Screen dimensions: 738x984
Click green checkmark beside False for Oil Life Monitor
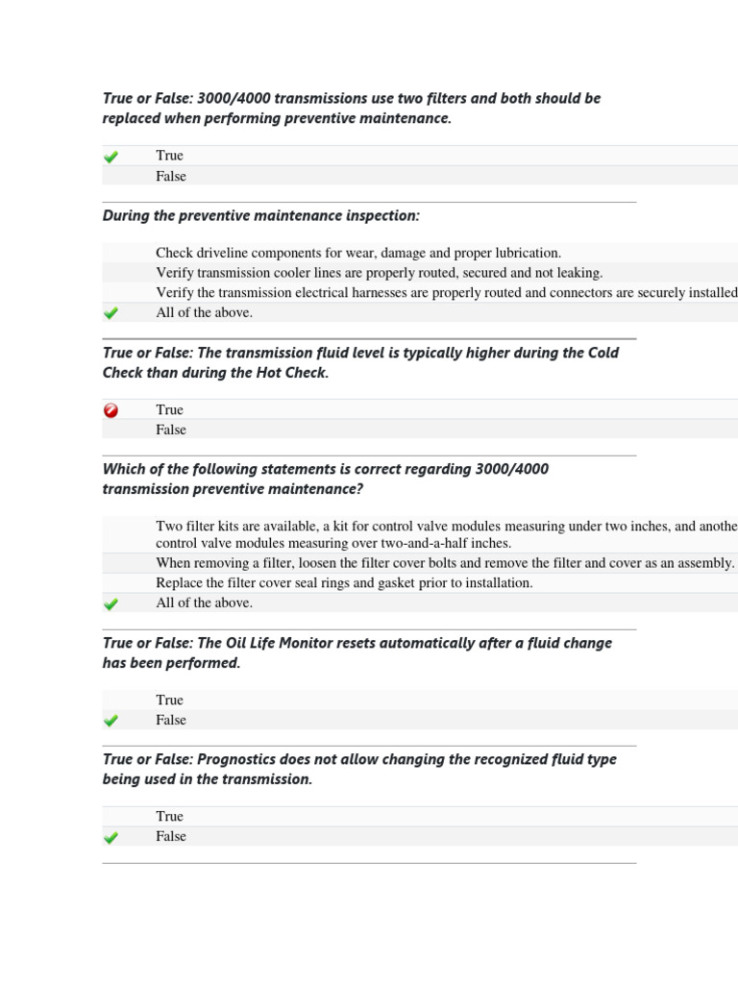coord(111,721)
